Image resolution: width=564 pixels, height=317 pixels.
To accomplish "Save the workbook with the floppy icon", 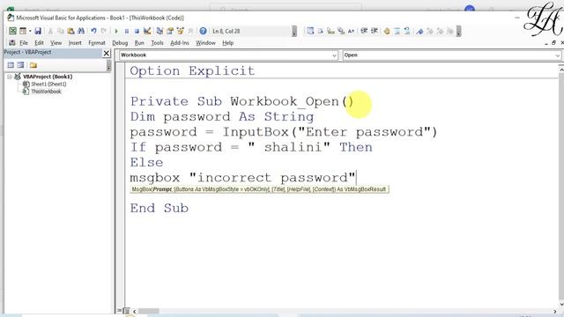I will [38, 32].
